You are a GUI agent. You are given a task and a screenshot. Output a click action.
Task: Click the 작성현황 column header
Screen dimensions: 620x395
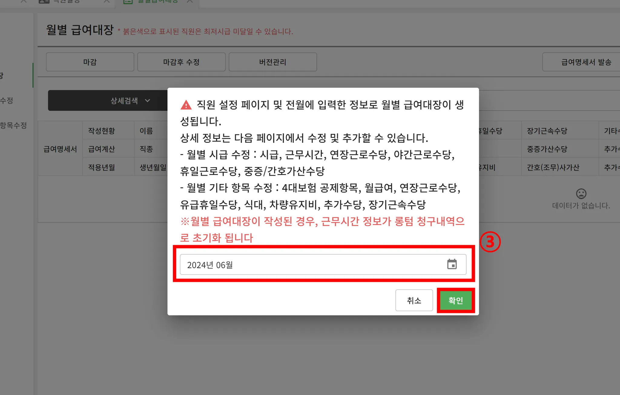tap(102, 131)
